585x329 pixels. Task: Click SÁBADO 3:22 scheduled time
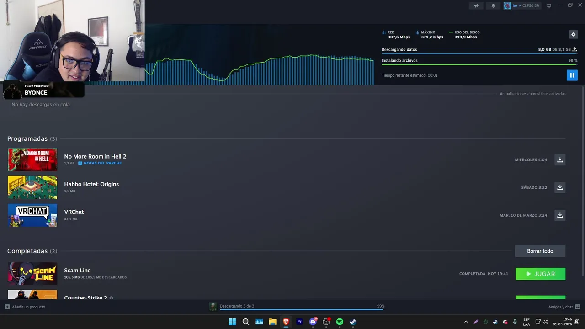[x=534, y=187]
